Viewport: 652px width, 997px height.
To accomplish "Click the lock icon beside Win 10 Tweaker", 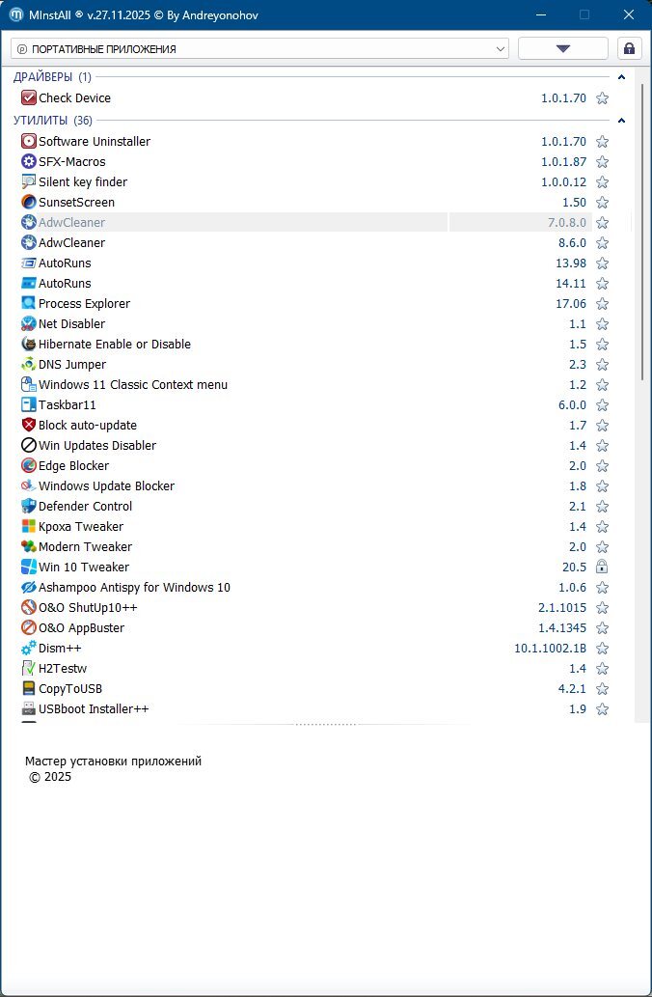I will pyautogui.click(x=602, y=567).
